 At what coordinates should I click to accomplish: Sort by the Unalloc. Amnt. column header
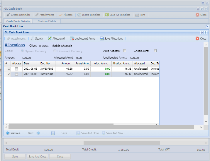tap(122, 63)
